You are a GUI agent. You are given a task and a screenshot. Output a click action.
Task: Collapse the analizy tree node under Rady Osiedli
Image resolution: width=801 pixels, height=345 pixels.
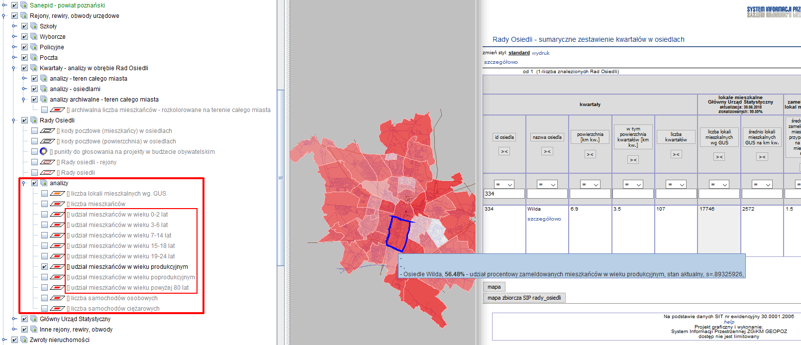(23, 183)
